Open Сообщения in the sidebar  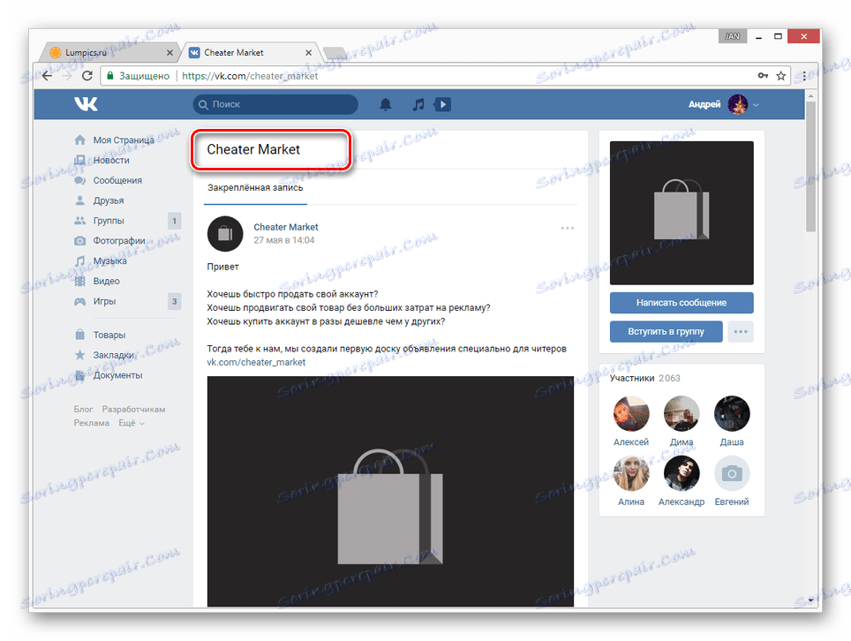[117, 180]
